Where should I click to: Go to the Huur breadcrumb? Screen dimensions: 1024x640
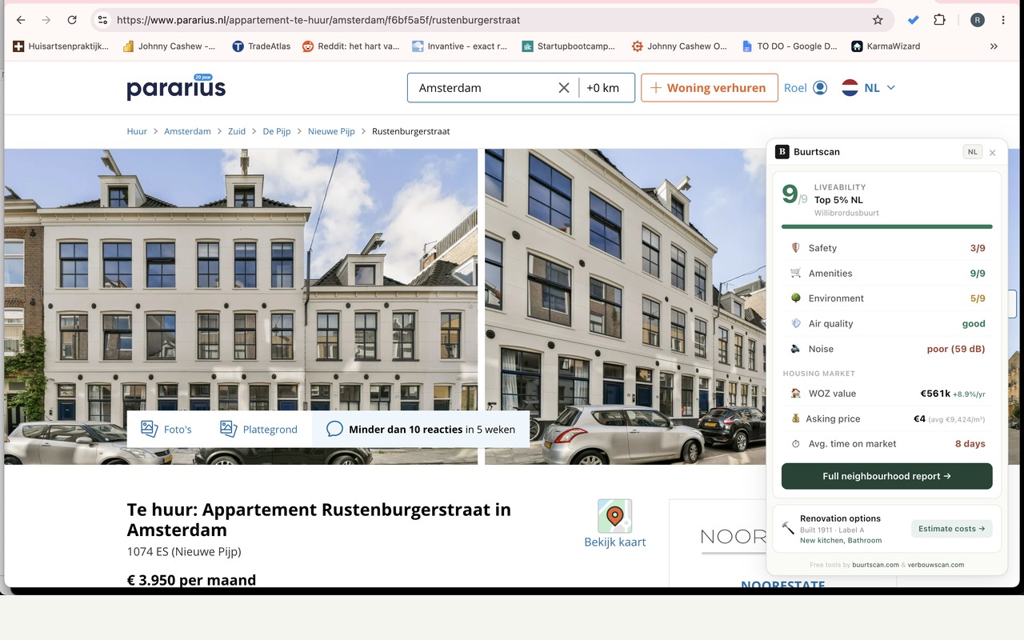pos(137,131)
